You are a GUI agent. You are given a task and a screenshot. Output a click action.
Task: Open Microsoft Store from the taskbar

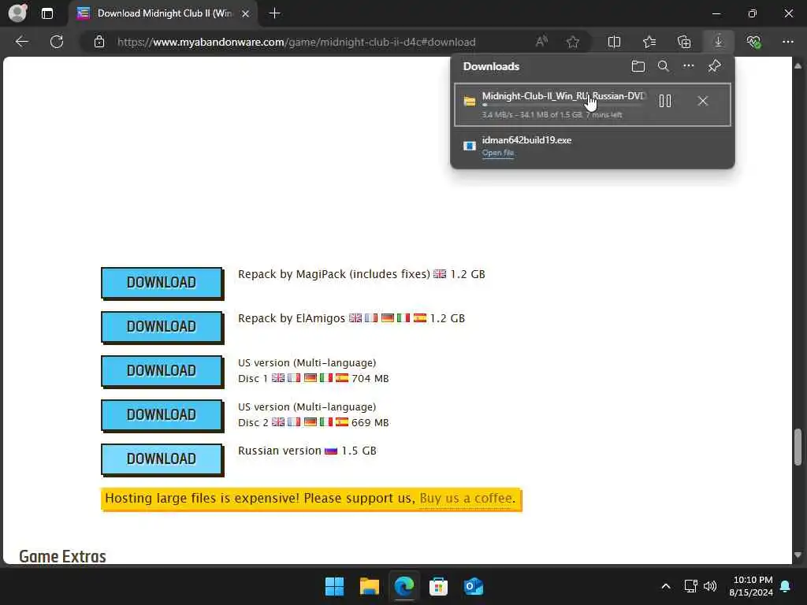pyautogui.click(x=438, y=586)
